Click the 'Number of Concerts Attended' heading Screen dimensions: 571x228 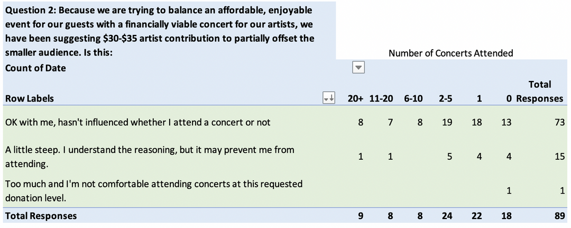tap(450, 53)
